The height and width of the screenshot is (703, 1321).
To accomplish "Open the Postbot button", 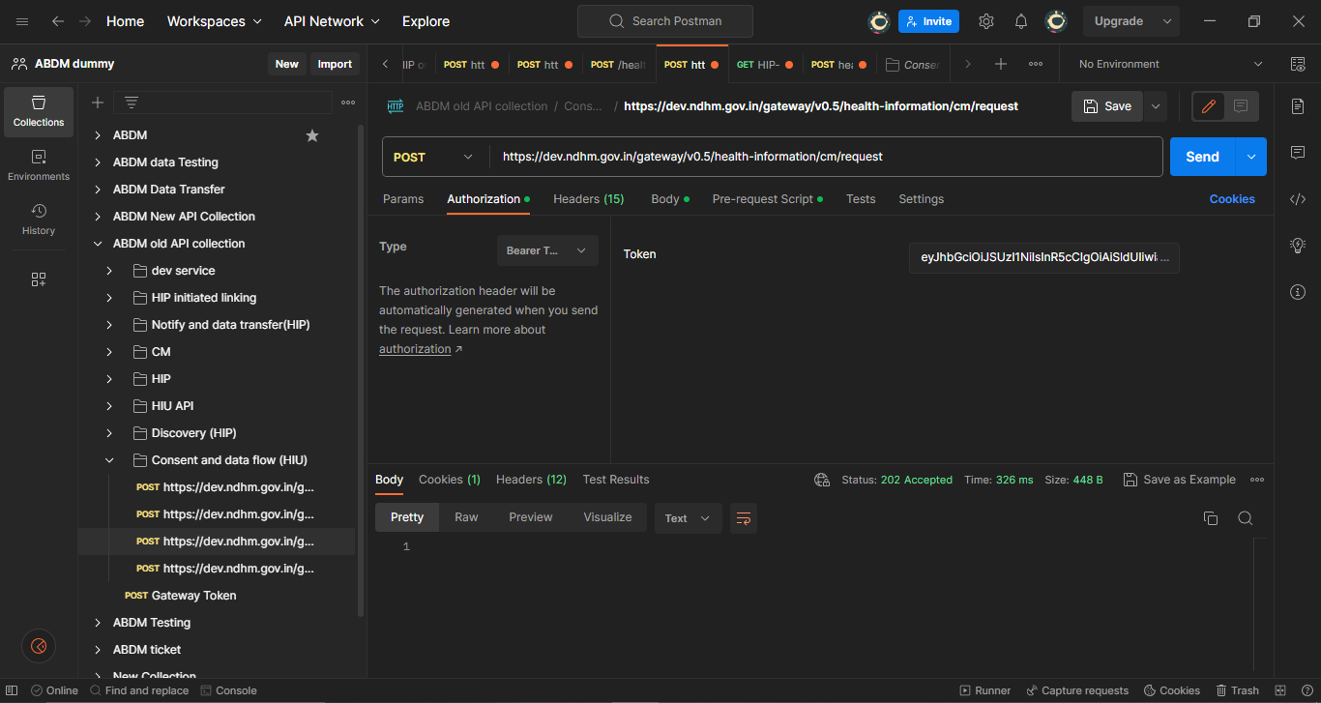I will 39,646.
